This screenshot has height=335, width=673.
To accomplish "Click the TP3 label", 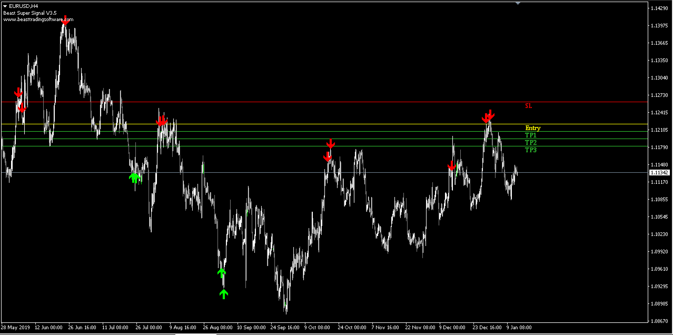I will click(x=531, y=150).
